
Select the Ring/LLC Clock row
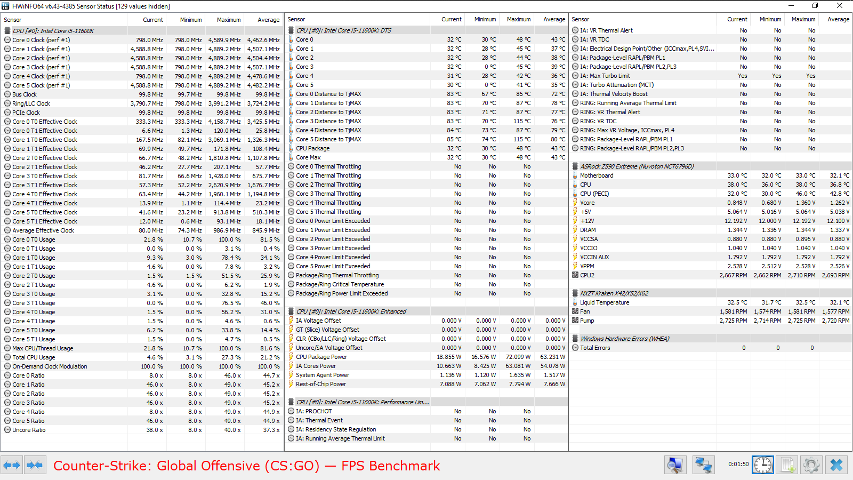pyautogui.click(x=142, y=103)
